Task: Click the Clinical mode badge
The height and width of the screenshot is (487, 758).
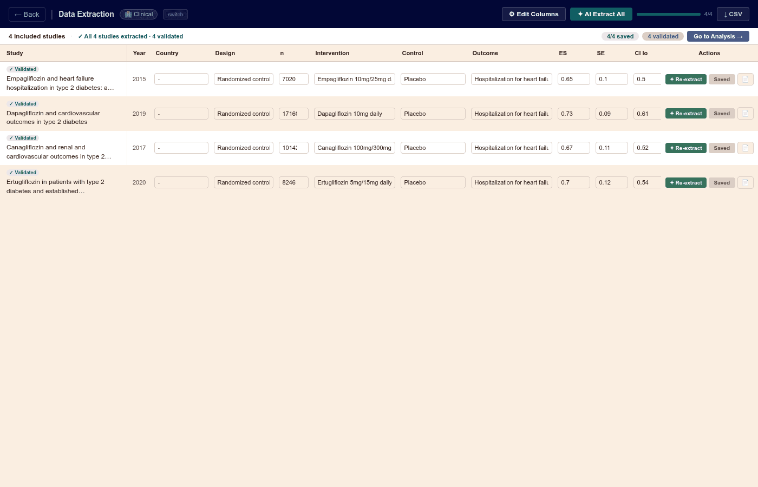Action: tap(139, 14)
